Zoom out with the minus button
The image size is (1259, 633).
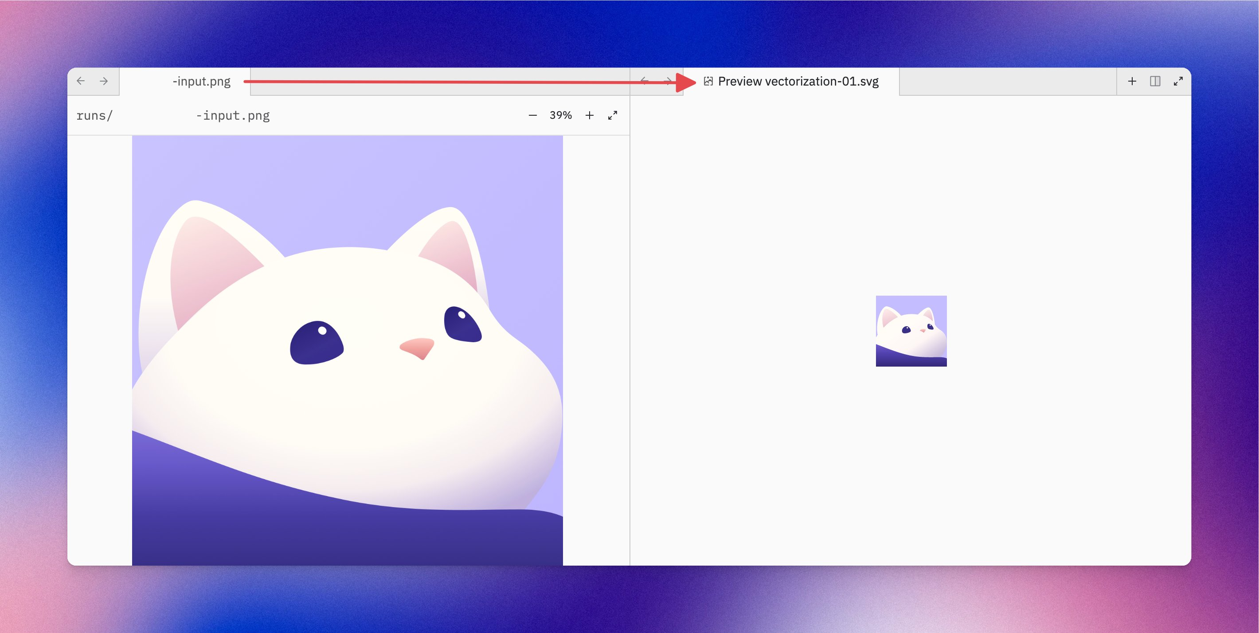click(x=533, y=115)
